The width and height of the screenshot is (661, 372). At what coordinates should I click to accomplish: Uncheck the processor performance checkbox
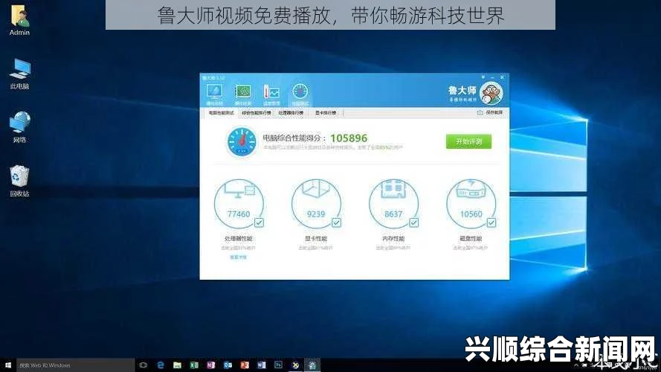[259, 222]
